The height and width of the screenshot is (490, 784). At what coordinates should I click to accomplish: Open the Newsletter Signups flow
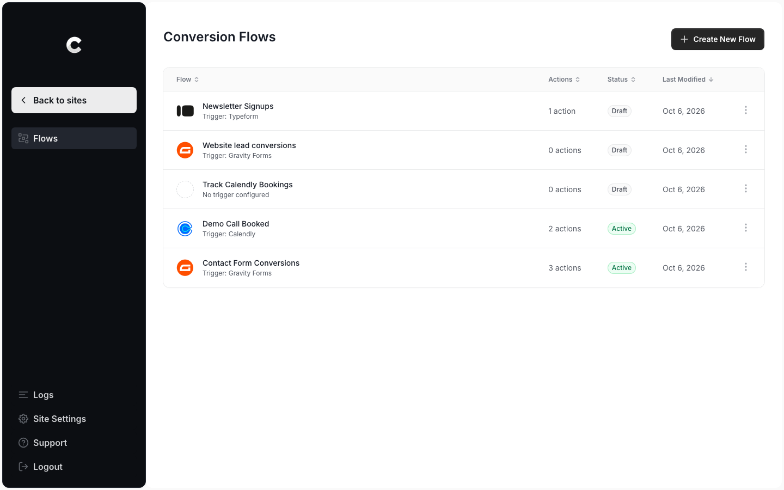pos(238,106)
